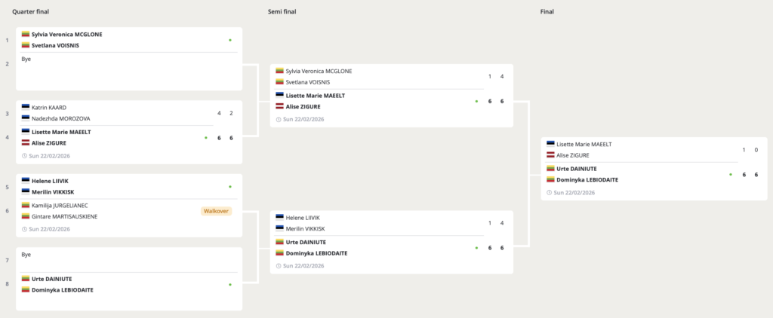Viewport: 773px width, 318px height.
Task: Click the Final round heading
Action: click(x=547, y=13)
